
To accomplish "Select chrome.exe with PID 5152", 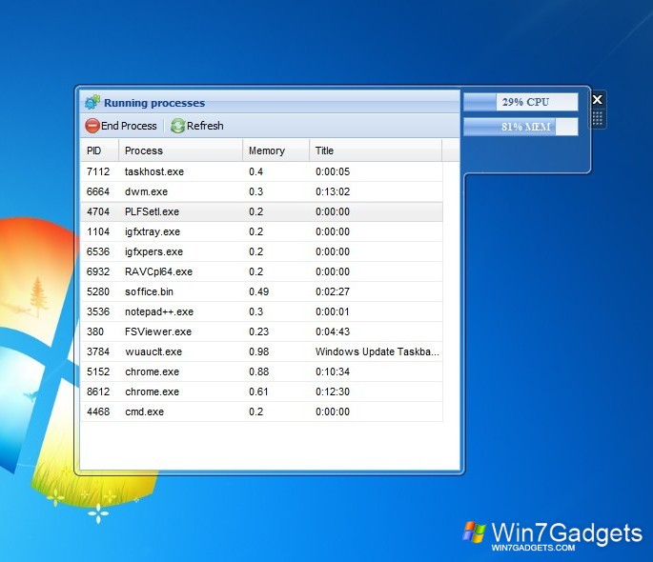I will [261, 371].
